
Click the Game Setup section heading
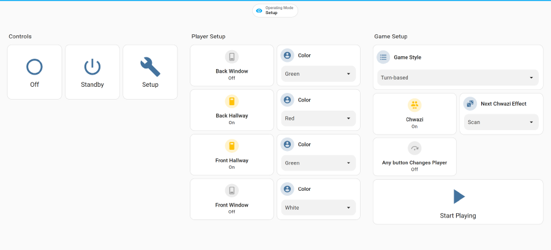391,37
